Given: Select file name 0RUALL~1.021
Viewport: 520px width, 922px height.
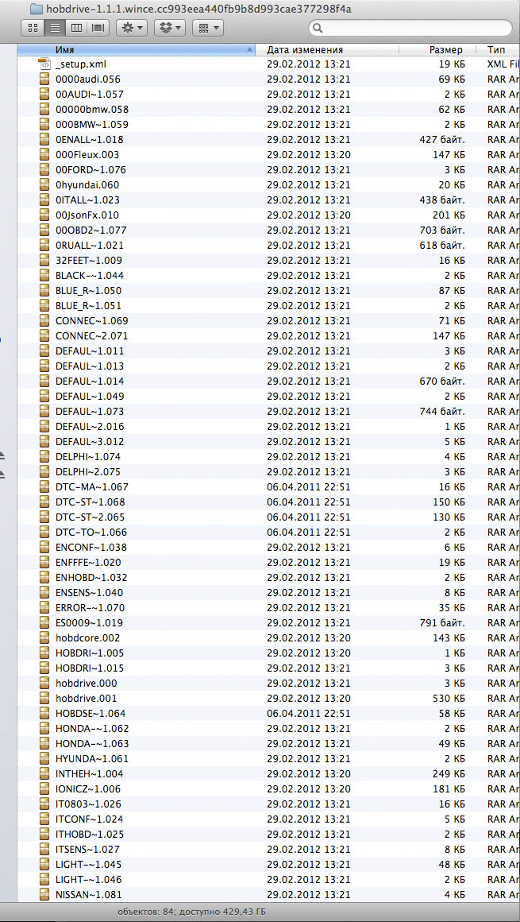Looking at the screenshot, I should [89, 245].
